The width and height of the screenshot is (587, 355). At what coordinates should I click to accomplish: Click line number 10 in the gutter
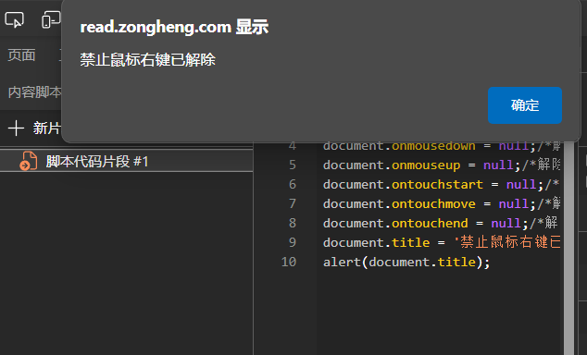289,262
